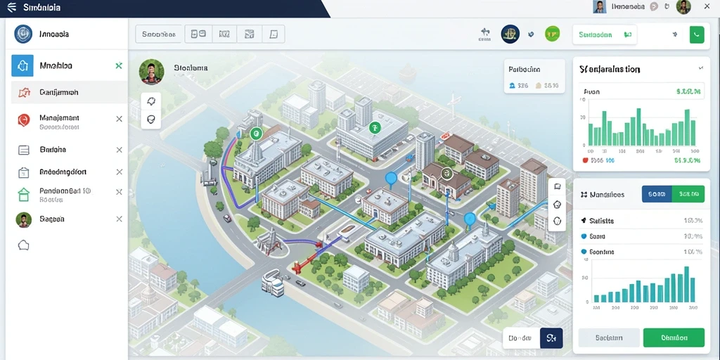
Task: Click the red legend dot under top chart
Action: [585, 161]
